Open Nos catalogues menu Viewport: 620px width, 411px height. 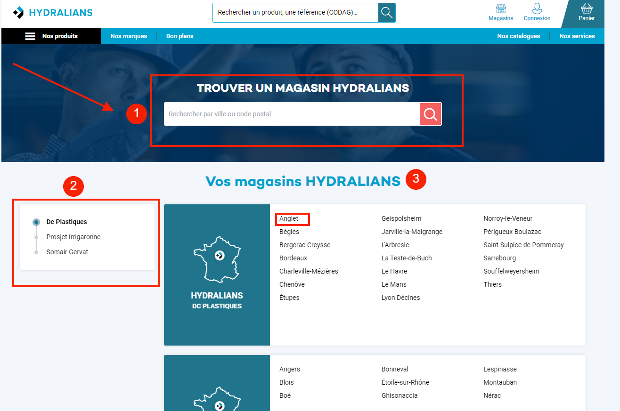click(519, 36)
